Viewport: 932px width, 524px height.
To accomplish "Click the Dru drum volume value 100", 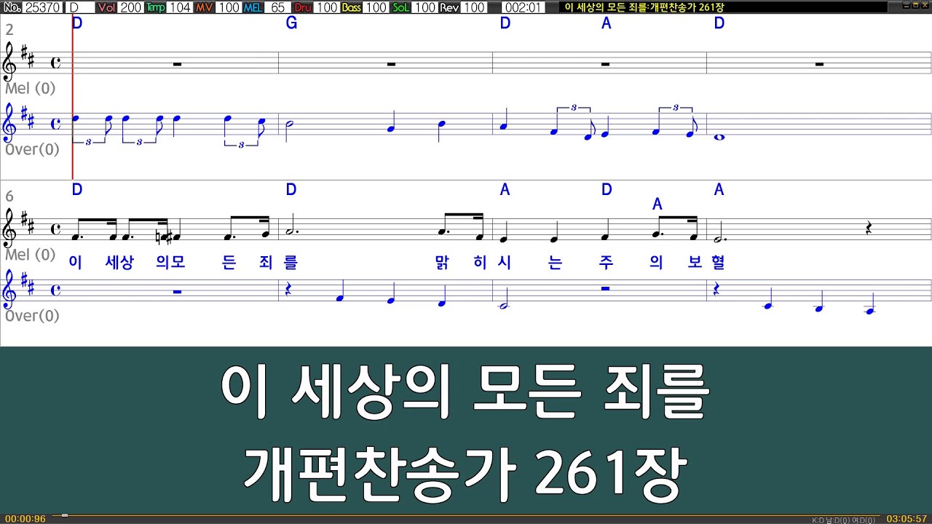I will [327, 7].
